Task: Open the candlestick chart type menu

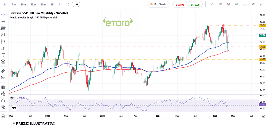Action: pyautogui.click(x=220, y=4)
